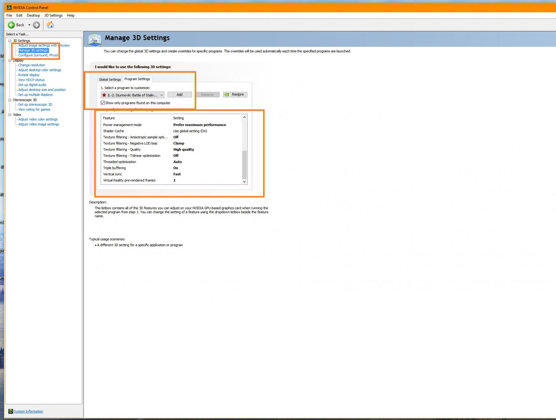This screenshot has width=556, height=420.
Task: Select the Vertical sync row
Action: point(171,174)
